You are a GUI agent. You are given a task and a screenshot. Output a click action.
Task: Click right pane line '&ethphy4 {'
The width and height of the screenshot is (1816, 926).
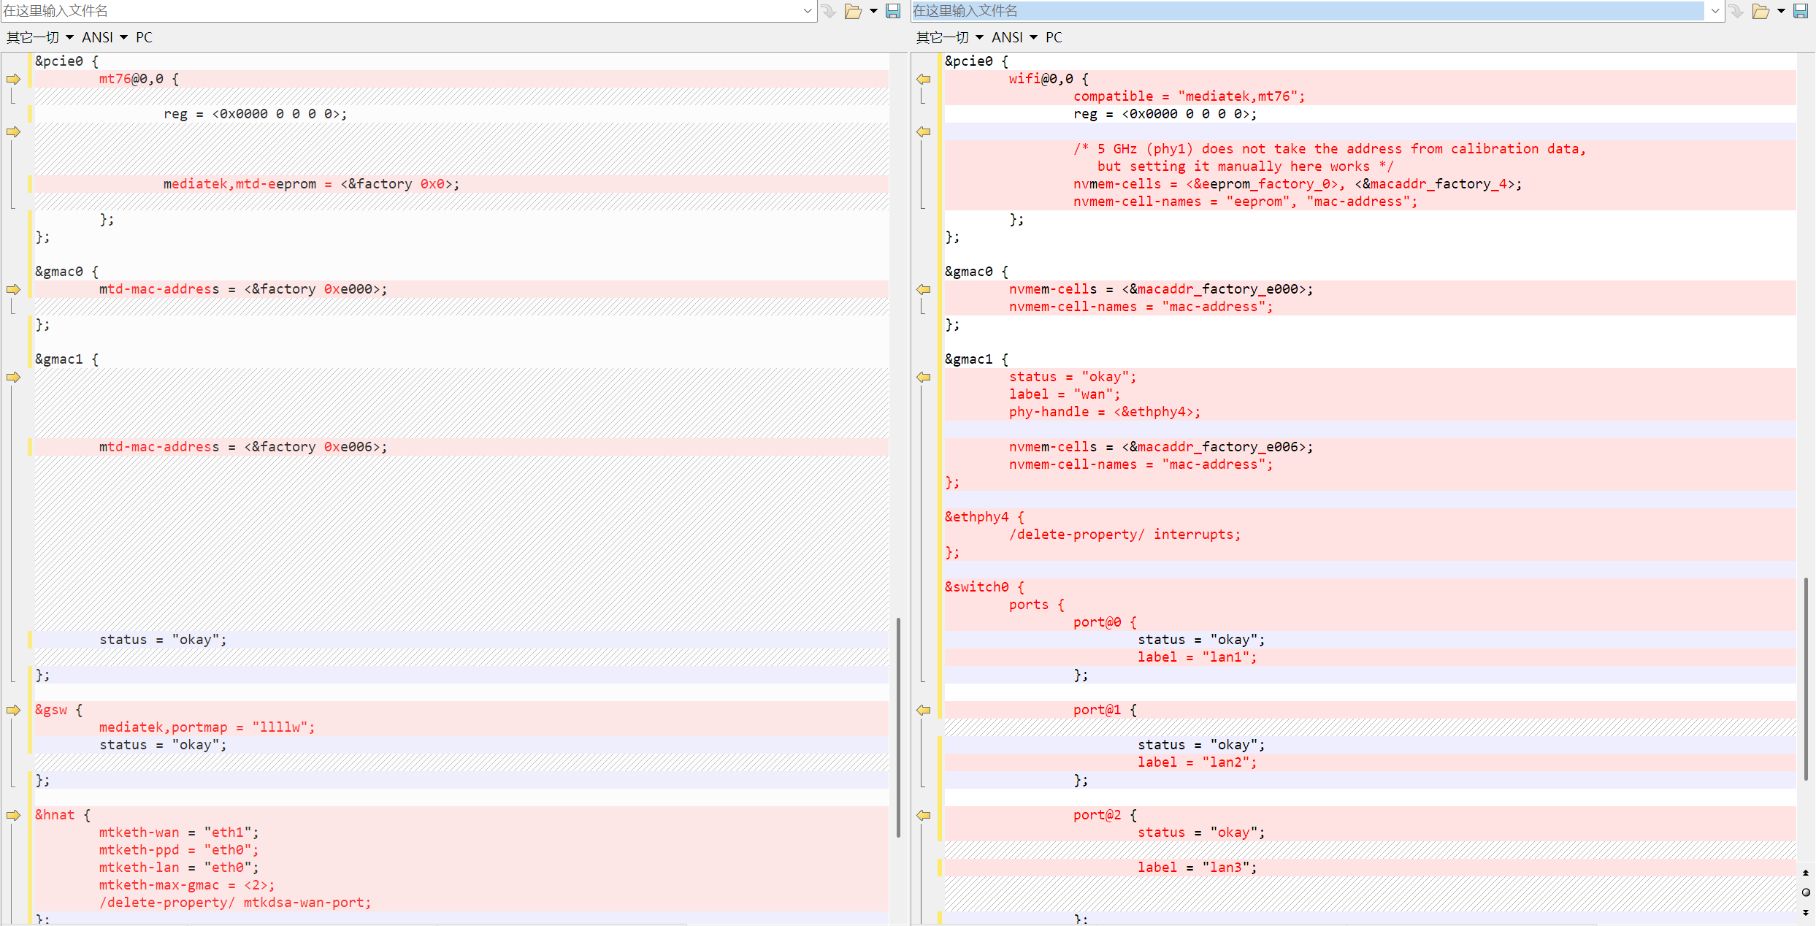[984, 517]
